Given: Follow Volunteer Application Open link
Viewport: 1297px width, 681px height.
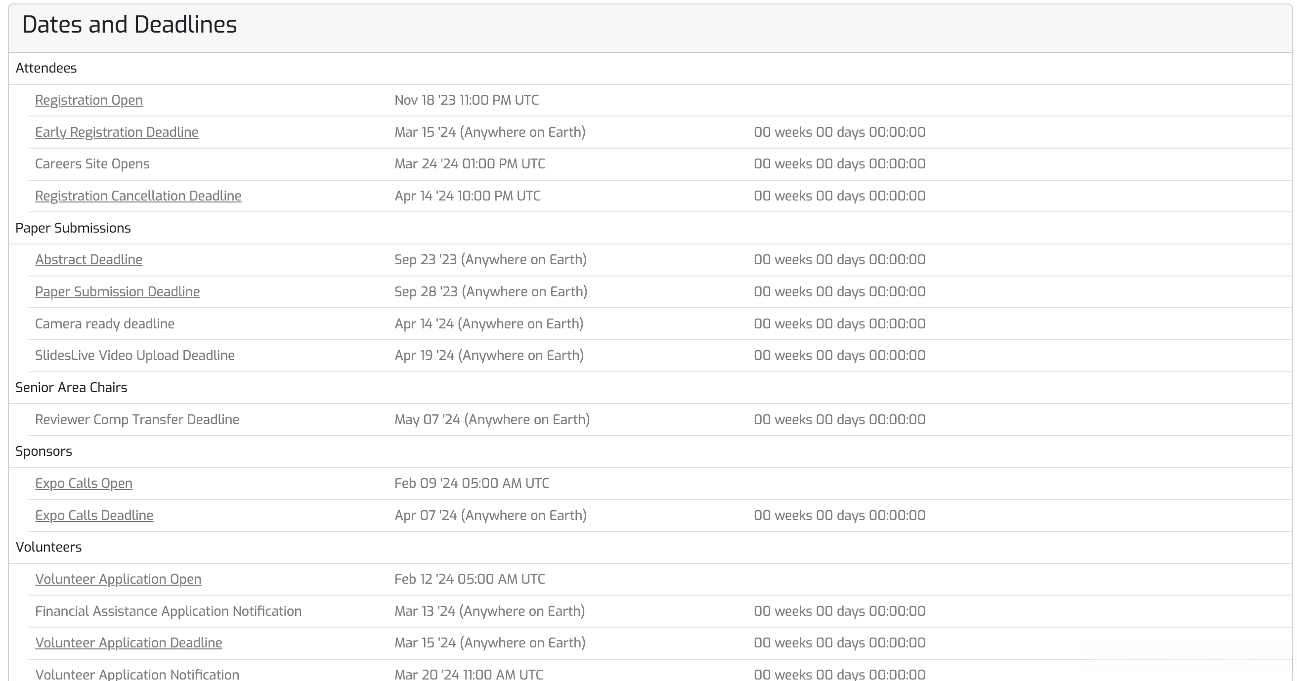Looking at the screenshot, I should (118, 579).
